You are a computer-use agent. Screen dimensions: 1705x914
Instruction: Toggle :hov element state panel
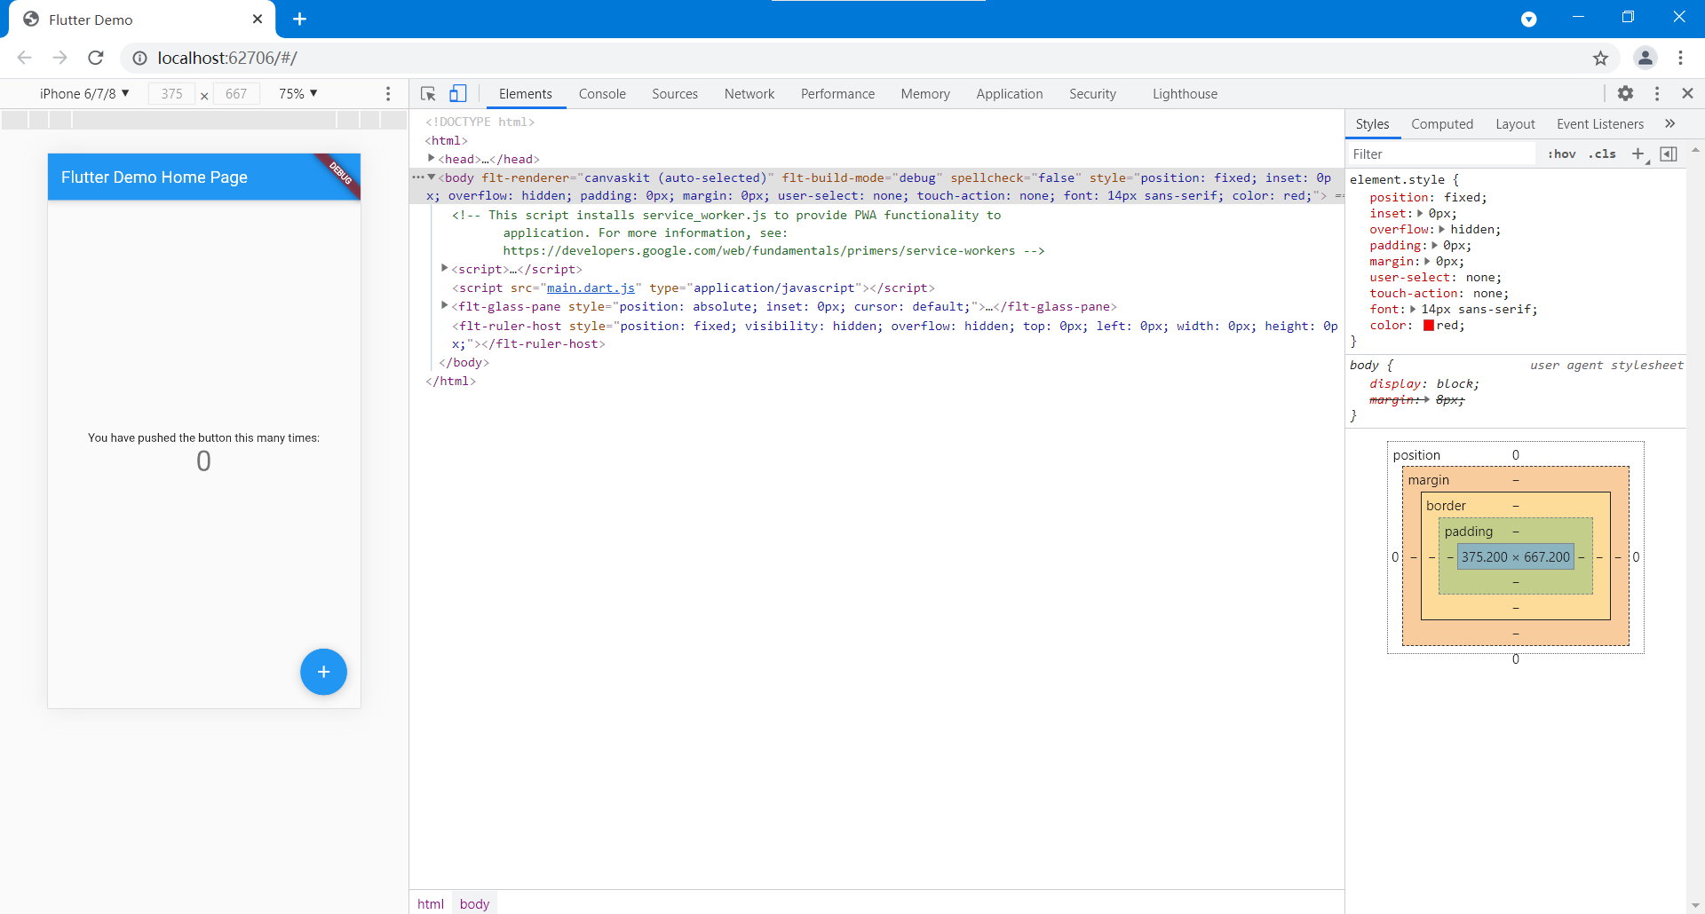click(1562, 154)
